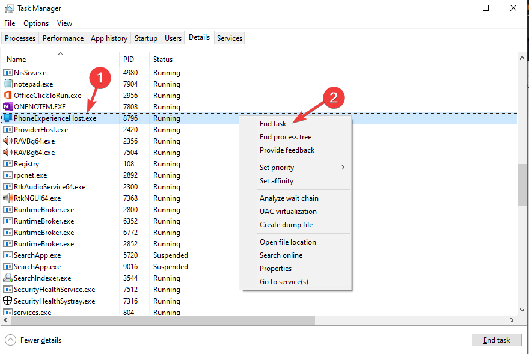The image size is (529, 354).
Task: Click the SearchIndexer.exe icon
Action: [8, 278]
